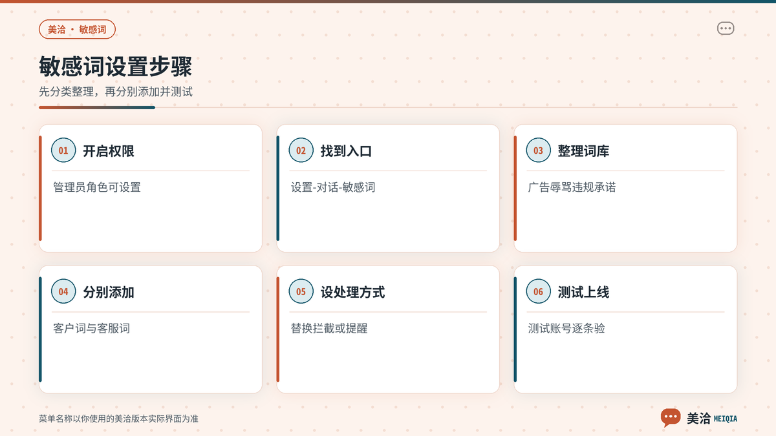This screenshot has width=776, height=436.
Task: Click subtitle 先分类整理，再分别添加并测试
Action: 116,92
